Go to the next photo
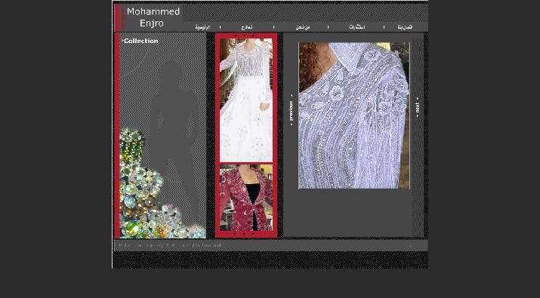540x298 pixels. [x=418, y=107]
